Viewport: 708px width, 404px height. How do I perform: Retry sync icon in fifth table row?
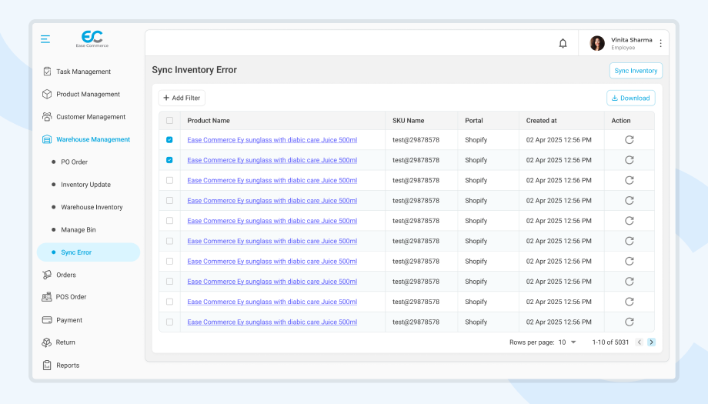click(630, 221)
